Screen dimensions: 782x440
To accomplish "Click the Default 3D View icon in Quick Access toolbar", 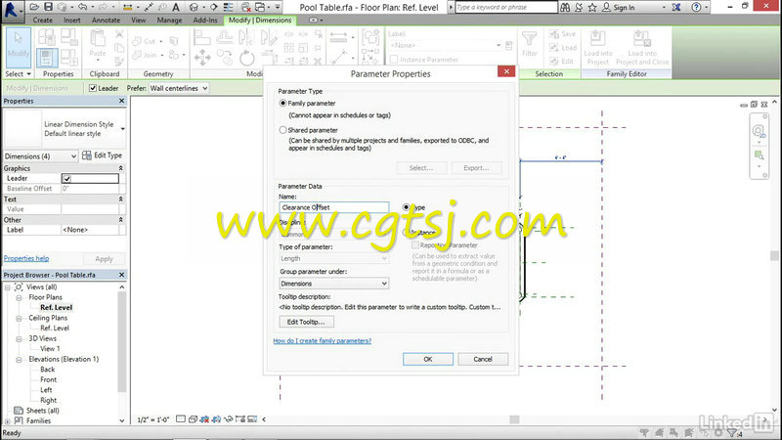I will pos(194,7).
